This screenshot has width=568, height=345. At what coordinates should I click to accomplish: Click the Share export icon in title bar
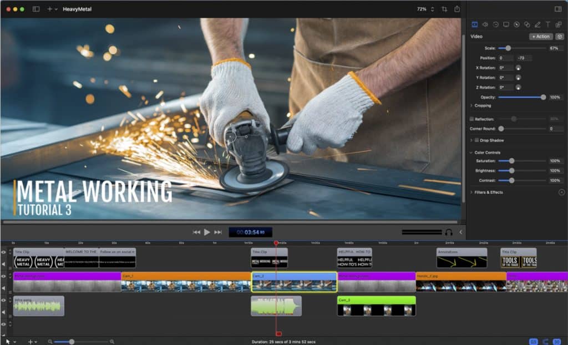(x=457, y=9)
